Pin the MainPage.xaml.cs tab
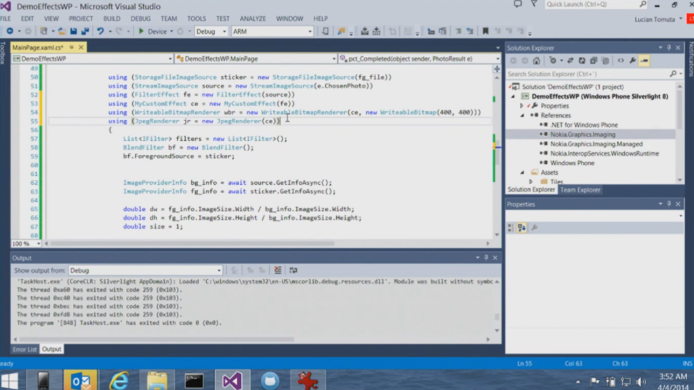The width and height of the screenshot is (694, 390). coord(71,47)
